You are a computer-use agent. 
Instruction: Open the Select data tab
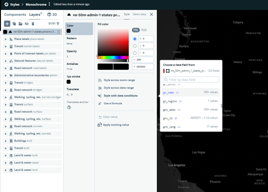139,14
